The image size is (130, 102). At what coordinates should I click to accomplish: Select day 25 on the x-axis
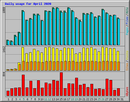click(x=99, y=99)
